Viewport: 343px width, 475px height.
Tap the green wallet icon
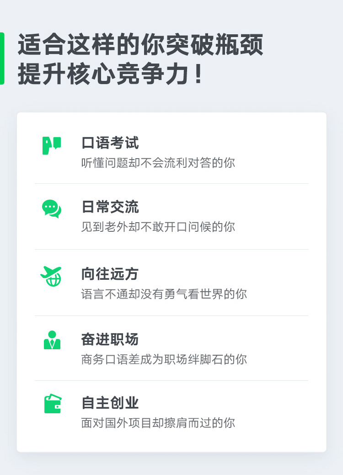coord(53,404)
